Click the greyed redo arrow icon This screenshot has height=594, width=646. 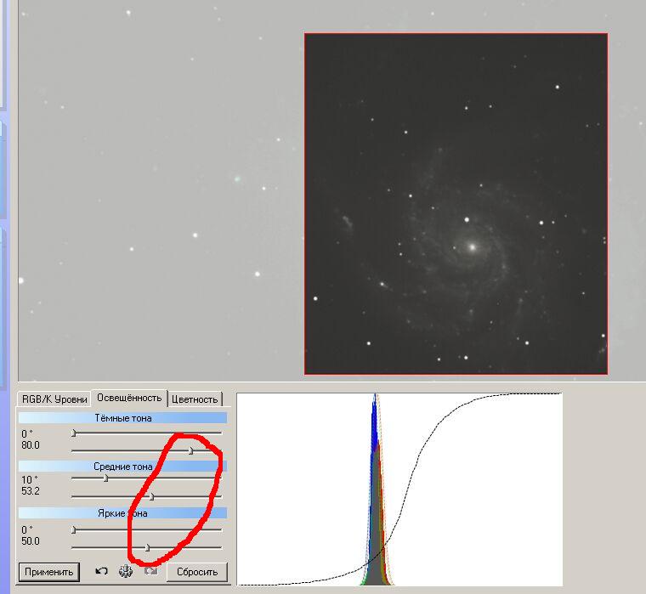[x=150, y=571]
